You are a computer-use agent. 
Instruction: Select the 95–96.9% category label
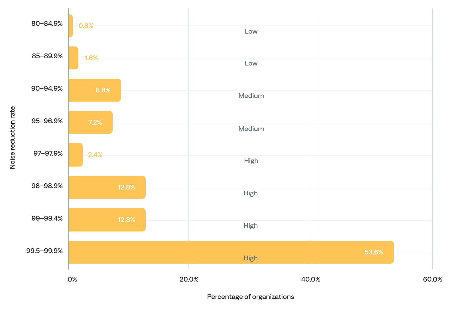coord(47,121)
